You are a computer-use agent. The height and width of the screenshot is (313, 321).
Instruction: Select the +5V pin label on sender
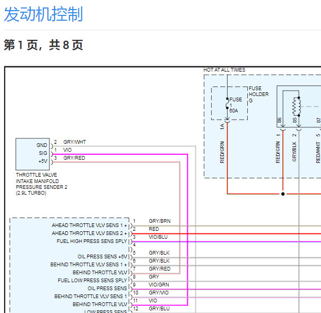pos(43,161)
